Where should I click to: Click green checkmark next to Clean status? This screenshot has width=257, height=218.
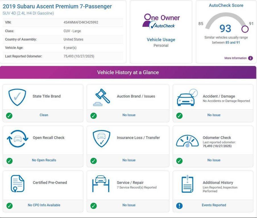[9, 116]
